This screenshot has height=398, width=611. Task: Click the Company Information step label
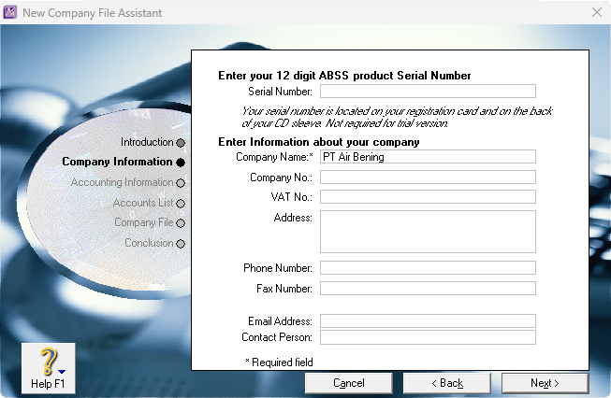pos(117,162)
